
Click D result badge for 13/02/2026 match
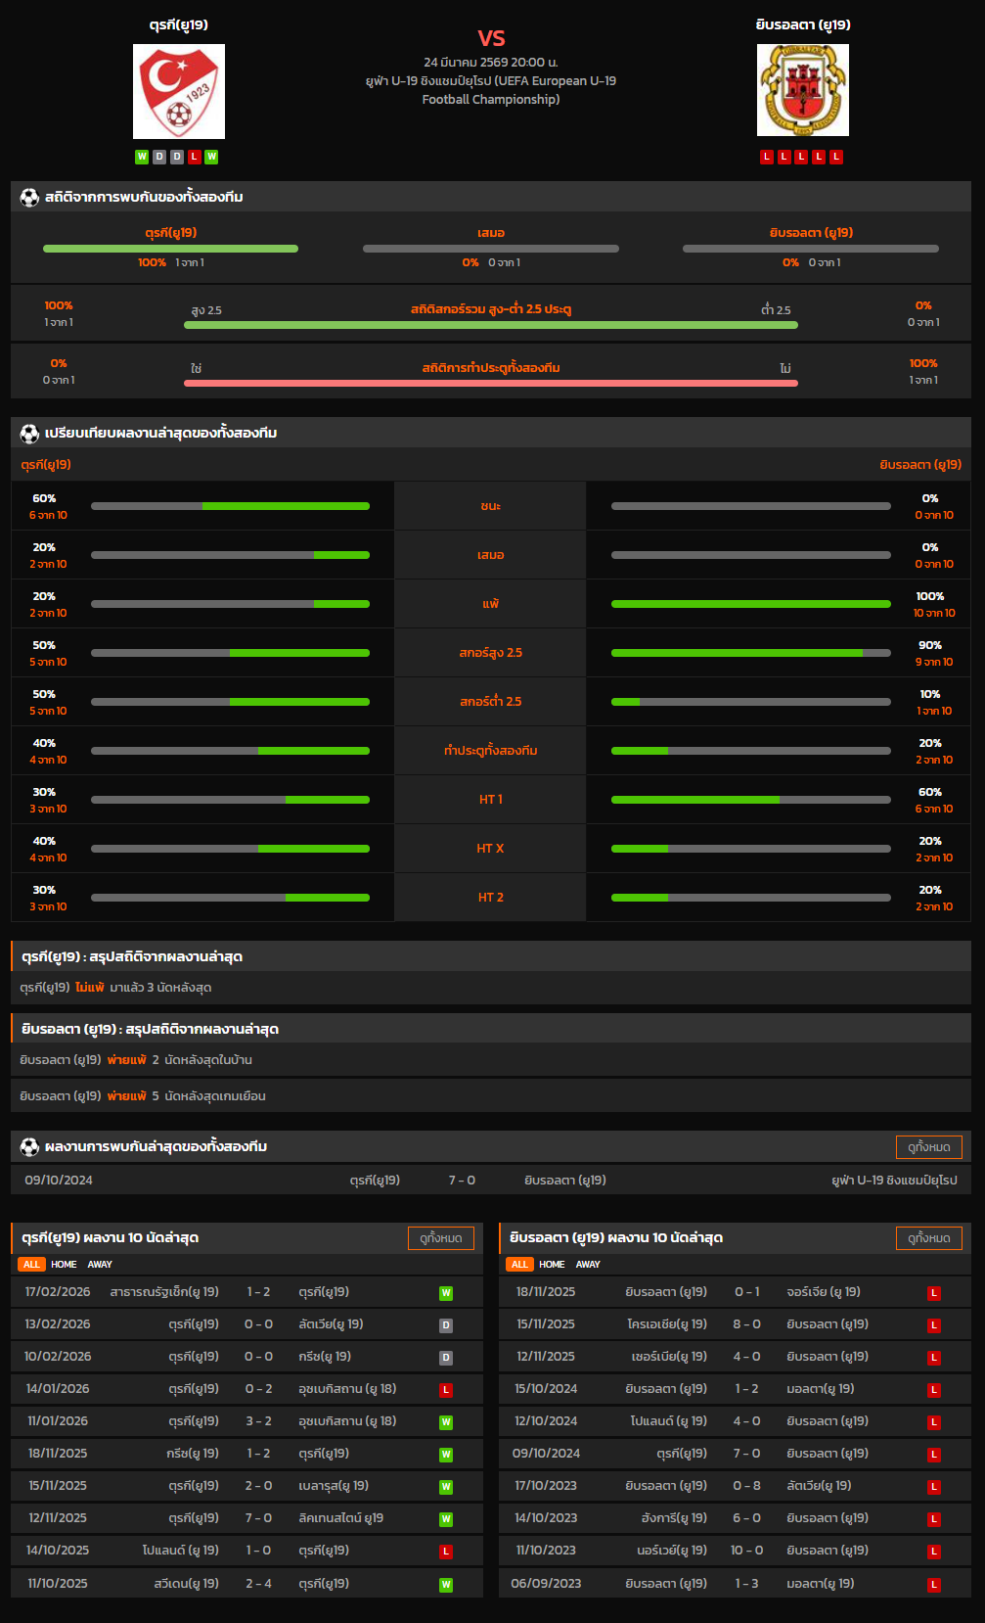(x=446, y=1325)
